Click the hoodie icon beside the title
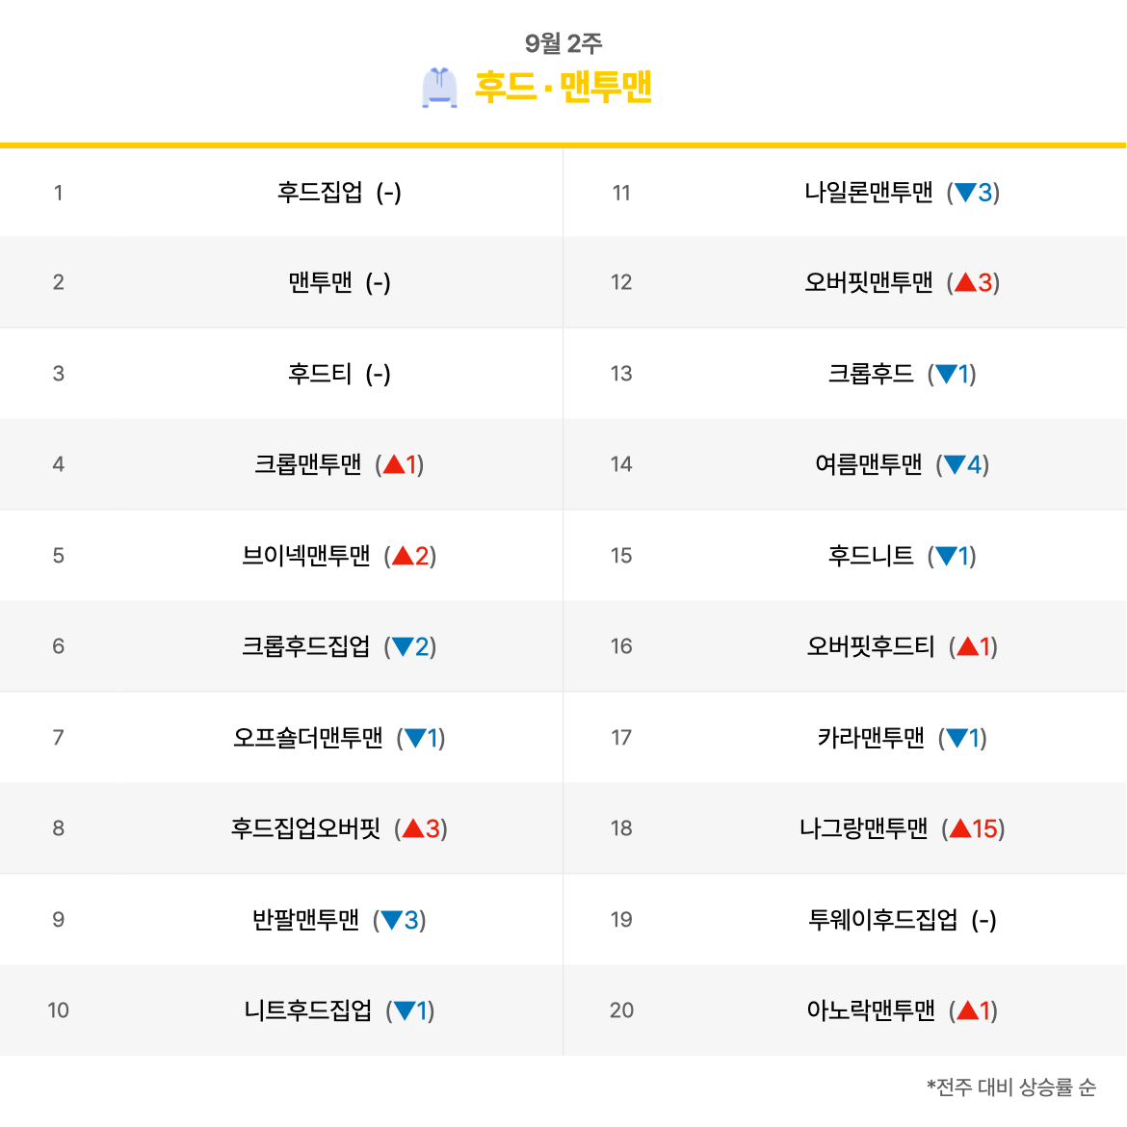1127x1127 pixels. (x=439, y=88)
